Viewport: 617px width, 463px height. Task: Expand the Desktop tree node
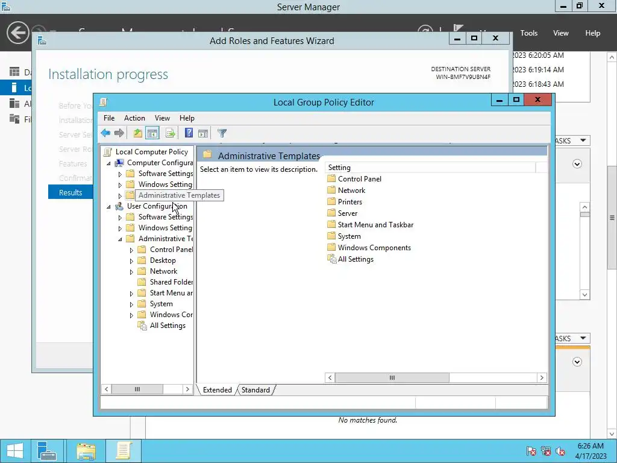tap(131, 260)
